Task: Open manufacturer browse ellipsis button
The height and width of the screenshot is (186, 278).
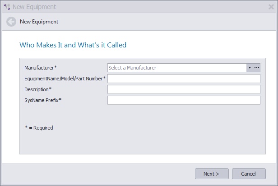Action: tap(257, 68)
